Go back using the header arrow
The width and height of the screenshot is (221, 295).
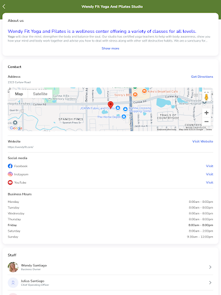[x=4, y=6]
